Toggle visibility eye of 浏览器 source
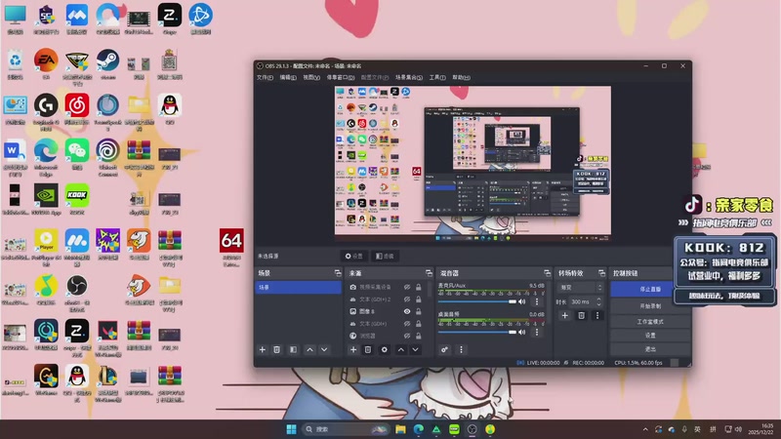 click(x=407, y=336)
